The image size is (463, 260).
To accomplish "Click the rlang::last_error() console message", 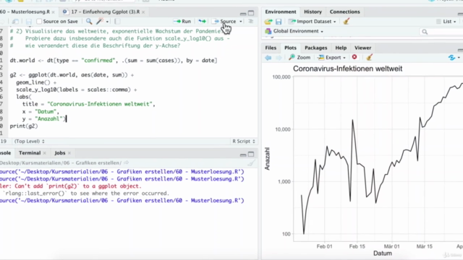I will (x=86, y=194).
